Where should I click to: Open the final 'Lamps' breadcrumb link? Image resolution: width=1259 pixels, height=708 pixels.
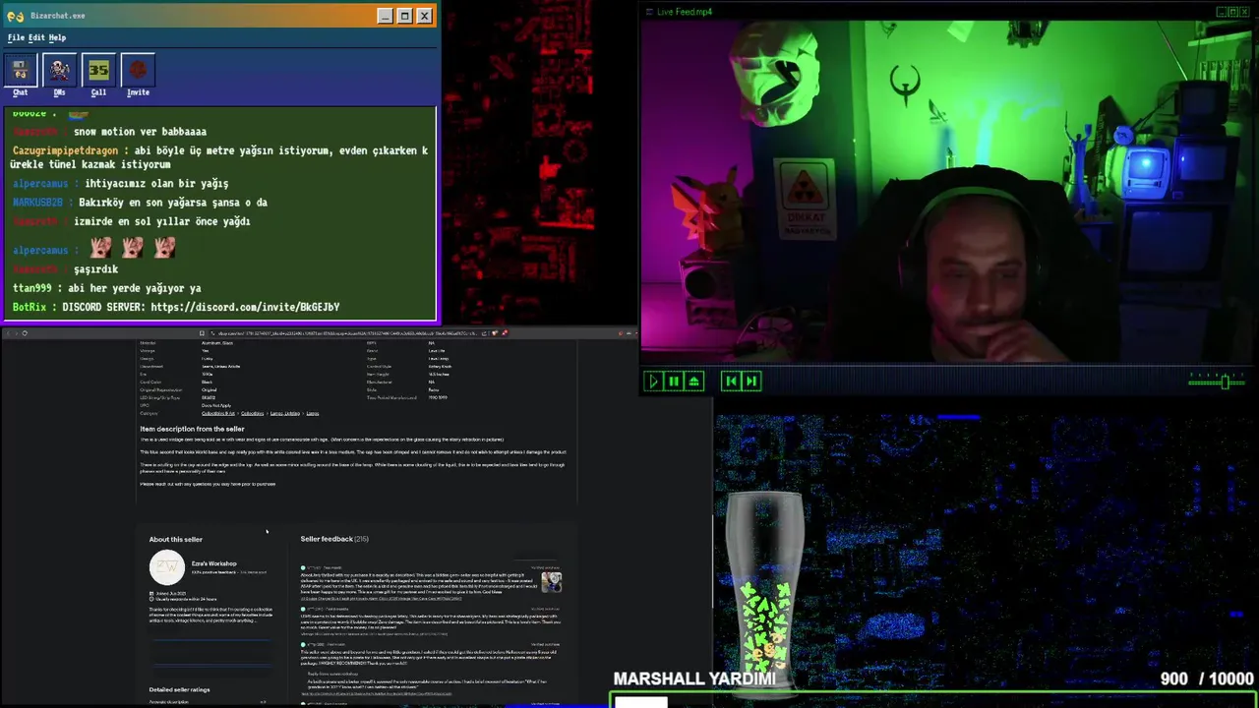(313, 413)
